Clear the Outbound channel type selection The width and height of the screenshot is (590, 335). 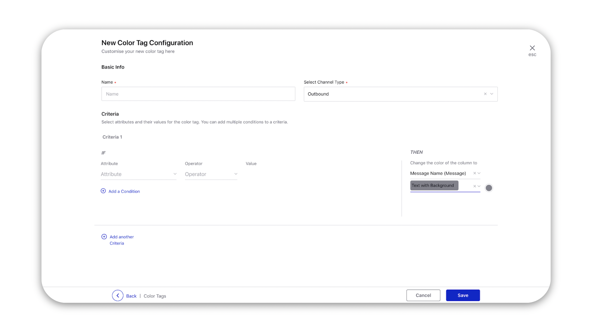[485, 94]
